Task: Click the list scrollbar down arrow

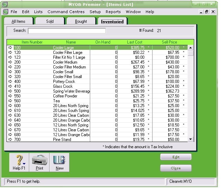Action: click(x=191, y=139)
